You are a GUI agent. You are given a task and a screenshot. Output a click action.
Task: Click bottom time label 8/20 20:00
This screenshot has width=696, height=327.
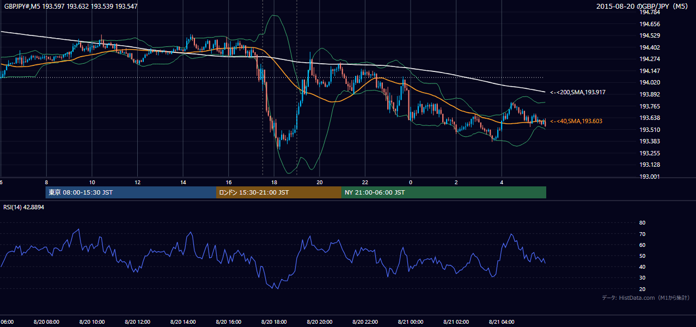320,322
